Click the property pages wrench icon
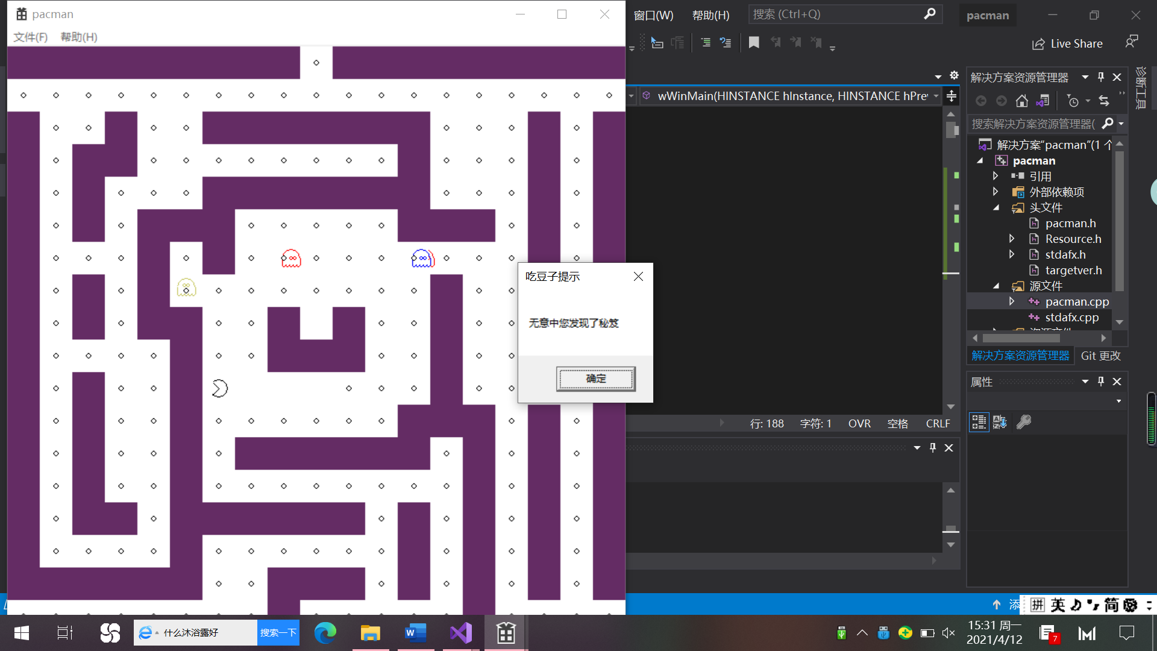The width and height of the screenshot is (1157, 651). [1023, 422]
